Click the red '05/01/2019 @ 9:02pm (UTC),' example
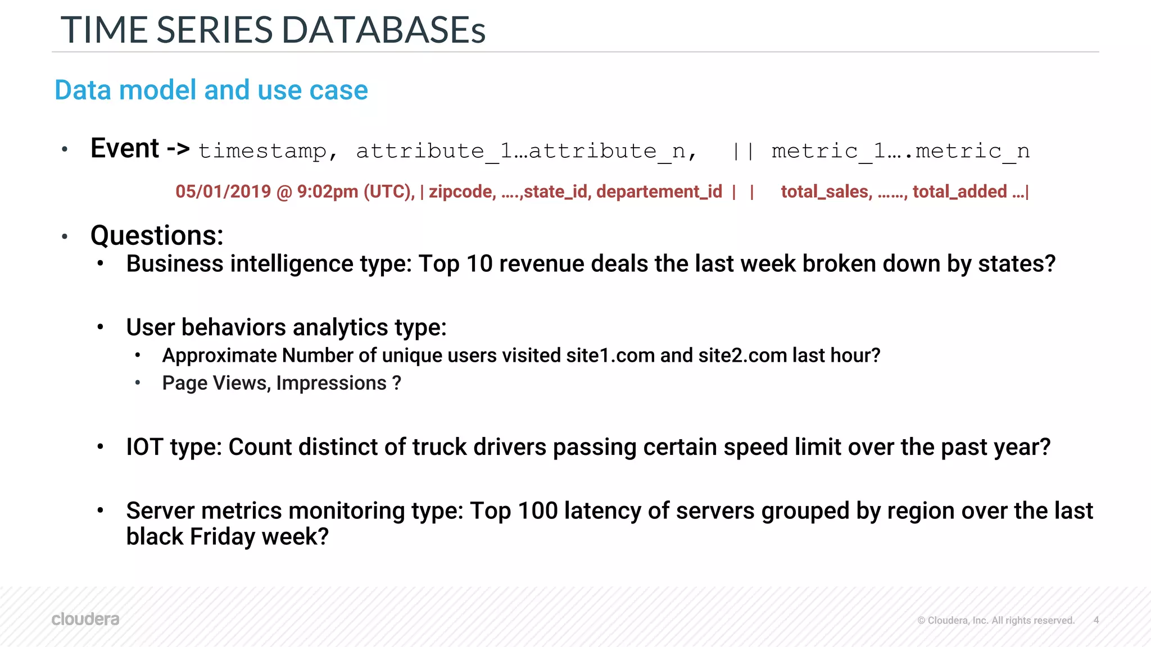Viewport: 1151px width, 647px height. [295, 192]
